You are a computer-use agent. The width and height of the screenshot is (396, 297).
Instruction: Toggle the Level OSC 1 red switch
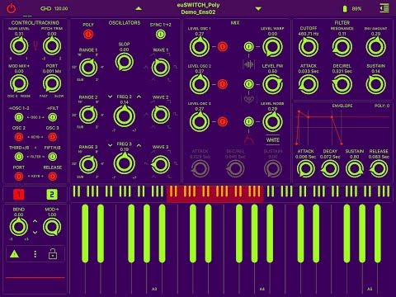223,46
